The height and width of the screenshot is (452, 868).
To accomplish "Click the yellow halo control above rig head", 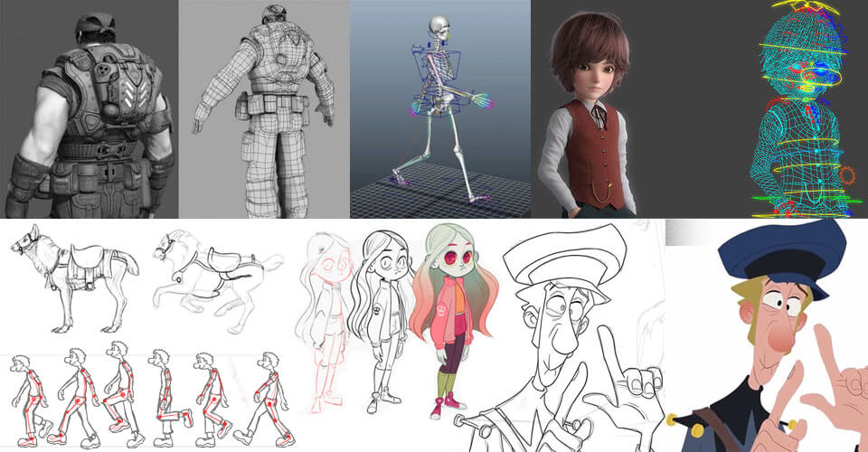I will (x=797, y=13).
